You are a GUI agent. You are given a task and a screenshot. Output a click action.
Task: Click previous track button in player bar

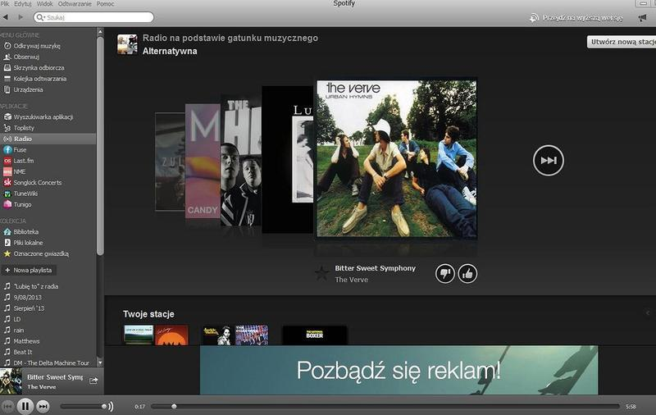point(7,406)
